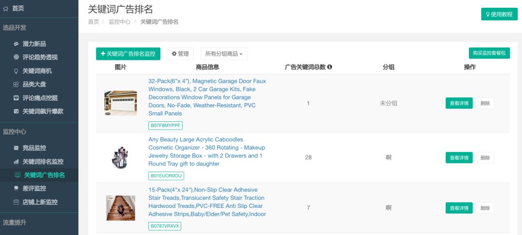Click the 品类大盘 grid icon
Screen dimensions: 522x235
16,84
